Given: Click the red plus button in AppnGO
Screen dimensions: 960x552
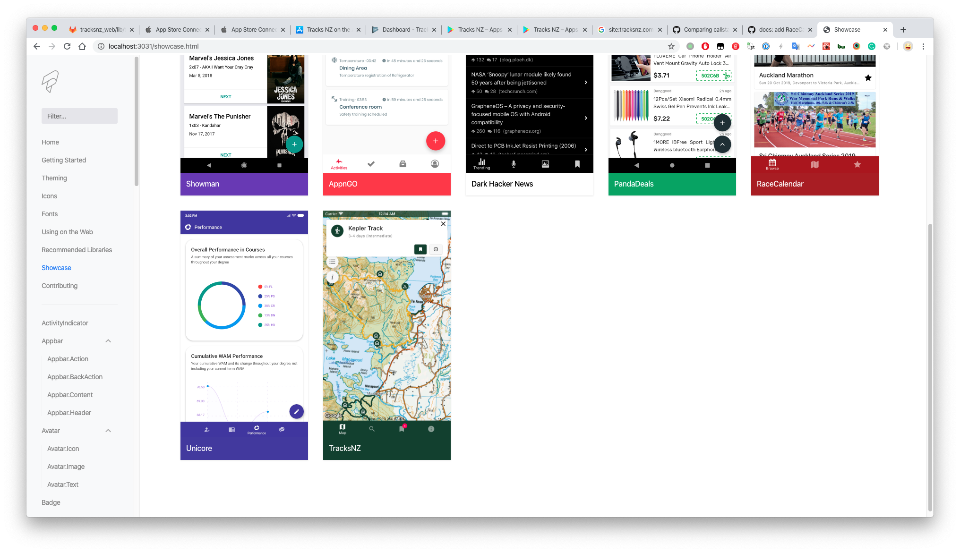Looking at the screenshot, I should tap(435, 141).
